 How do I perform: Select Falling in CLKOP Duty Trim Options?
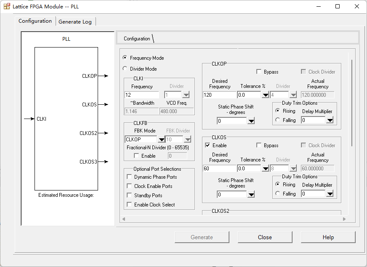[x=278, y=120]
